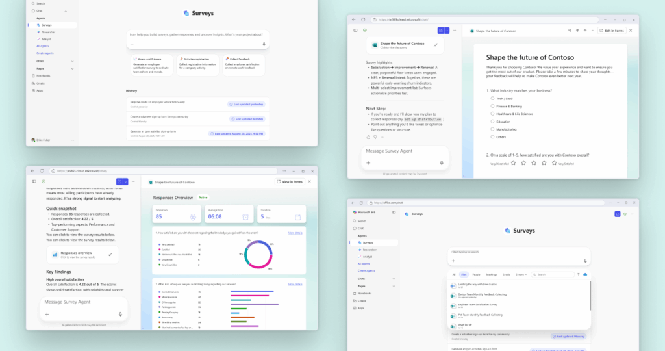Click microphone in bottom-right Surveys window prompt box
The image size is (665, 351).
coord(585,261)
